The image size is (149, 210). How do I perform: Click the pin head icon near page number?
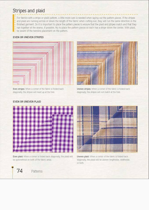[12, 167]
